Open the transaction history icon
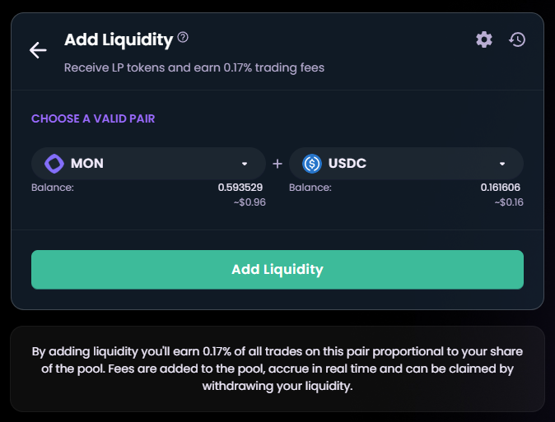The height and width of the screenshot is (422, 555). 517,39
